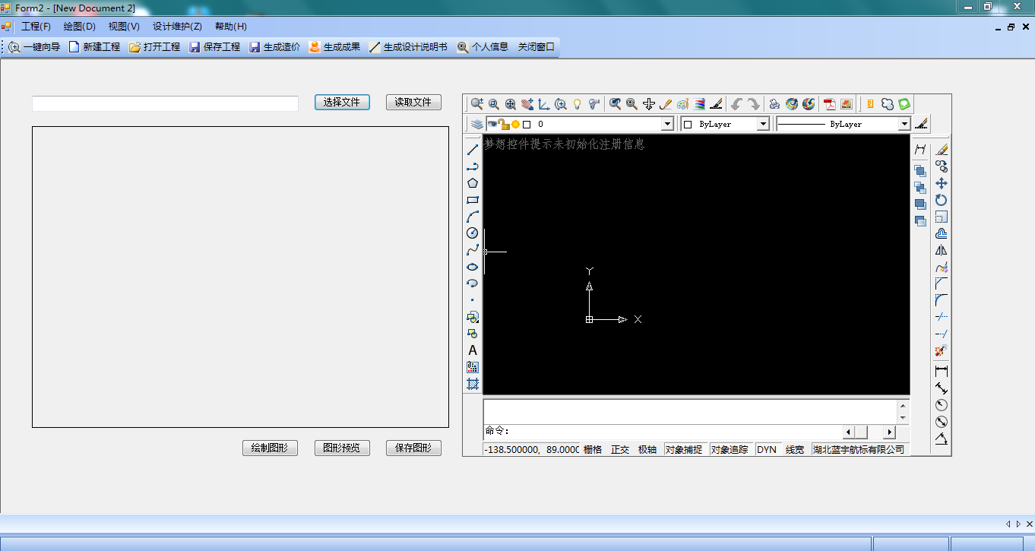The width and height of the screenshot is (1035, 551).
Task: Select the Polygon drawing tool
Action: (473, 183)
